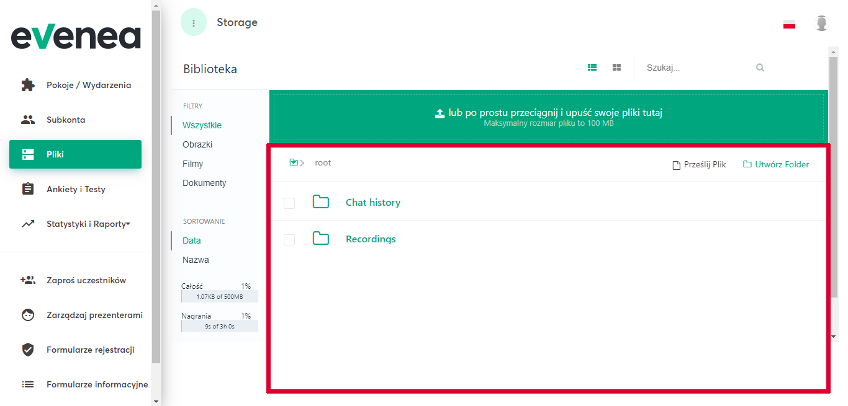This screenshot has height=406, width=848.
Task: Click the green drag-and-drop upload text
Action: click(x=556, y=113)
